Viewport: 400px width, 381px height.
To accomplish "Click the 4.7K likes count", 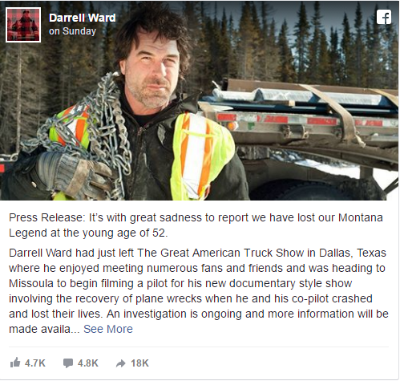I will [x=35, y=363].
